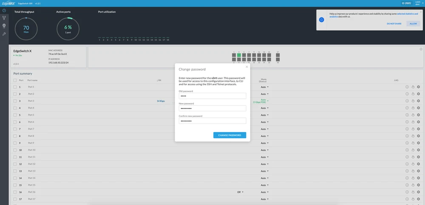Show the info icon for Port 8

pyautogui.click(x=407, y=136)
